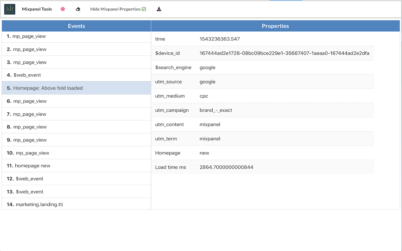This screenshot has height=251, width=402.
Task: Click the Load time ms value 2864.7000000000844
Action: [x=226, y=167]
